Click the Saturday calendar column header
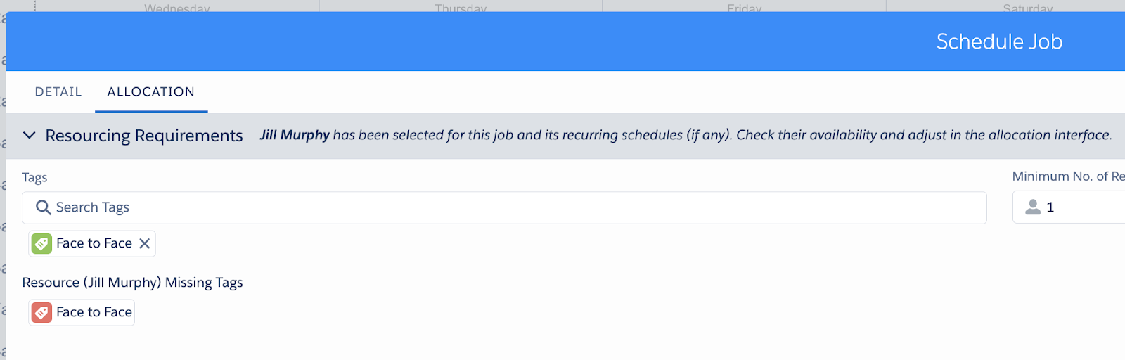Viewport: 1125px width, 360px height. point(1028,8)
